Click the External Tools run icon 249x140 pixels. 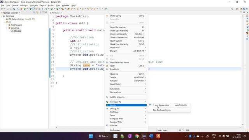click(x=63, y=9)
